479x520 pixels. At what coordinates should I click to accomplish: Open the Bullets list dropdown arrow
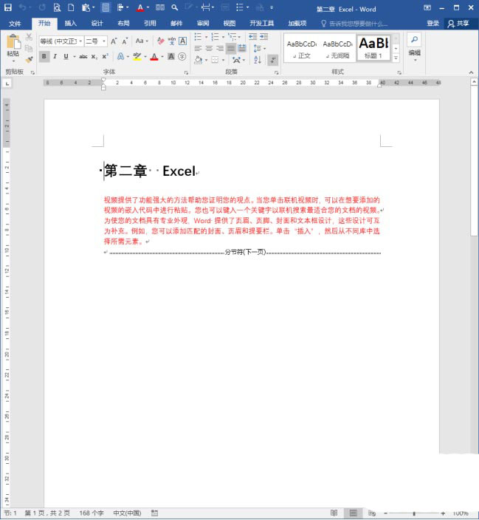click(206, 37)
